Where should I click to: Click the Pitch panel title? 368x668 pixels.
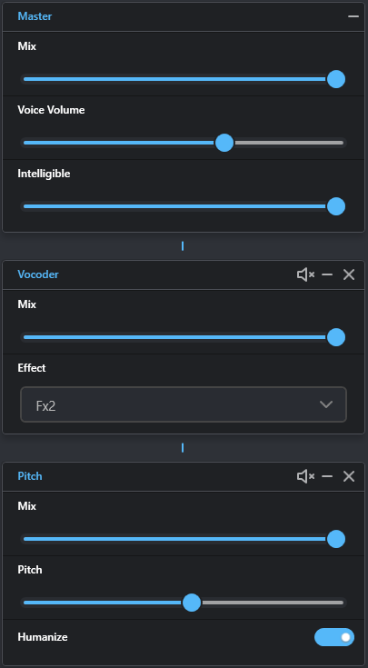[x=30, y=476]
